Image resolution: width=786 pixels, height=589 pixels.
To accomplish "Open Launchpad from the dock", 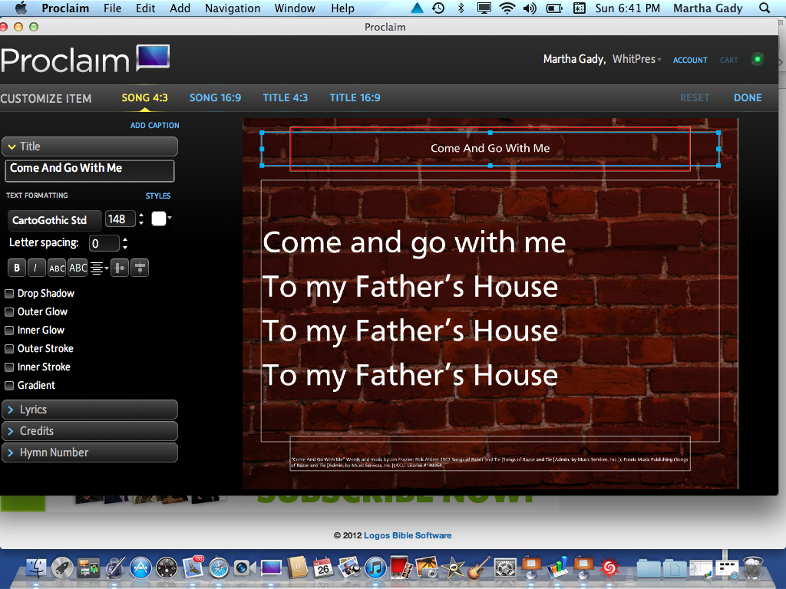I will (x=62, y=568).
